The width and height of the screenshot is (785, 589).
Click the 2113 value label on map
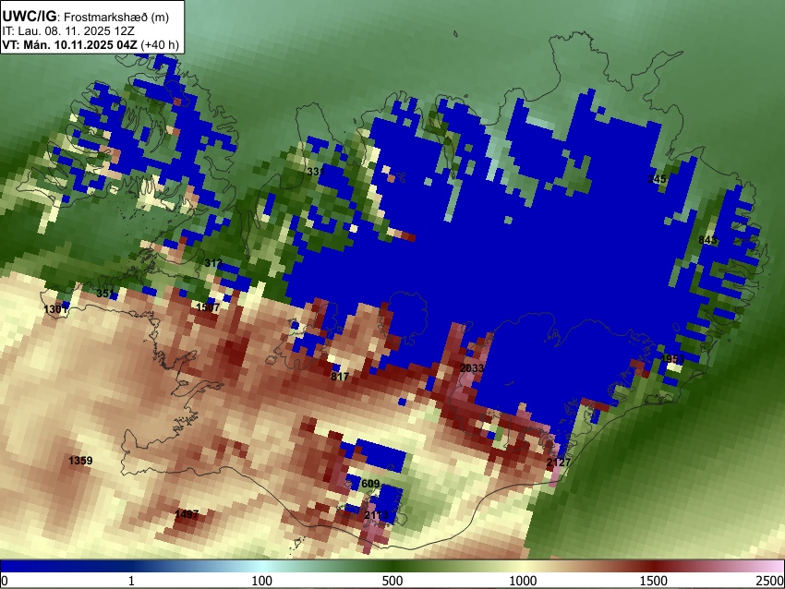[x=376, y=515]
